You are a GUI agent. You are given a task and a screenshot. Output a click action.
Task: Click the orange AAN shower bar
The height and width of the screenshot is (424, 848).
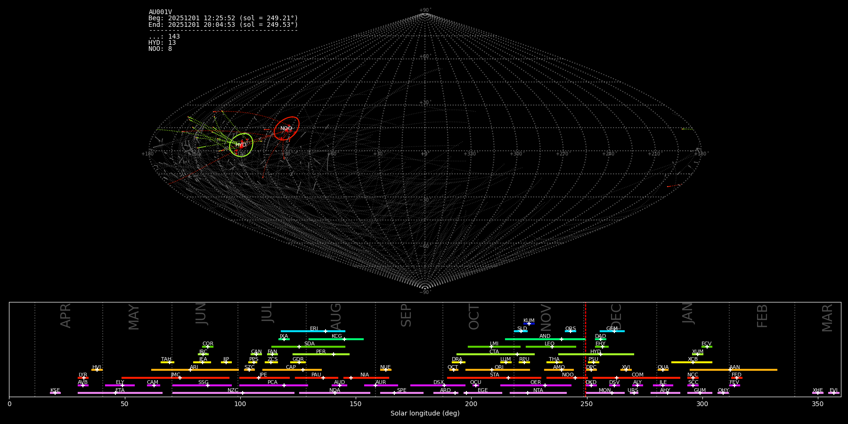tap(734, 370)
